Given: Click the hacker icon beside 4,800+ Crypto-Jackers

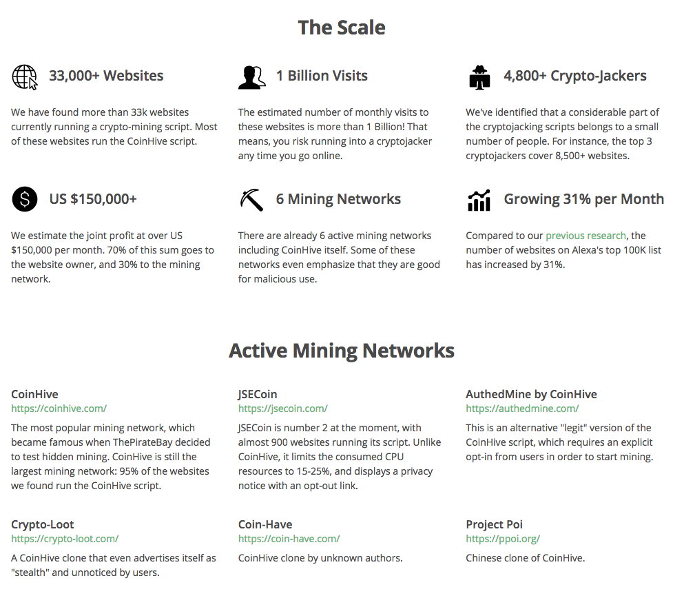Looking at the screenshot, I should tap(479, 77).
